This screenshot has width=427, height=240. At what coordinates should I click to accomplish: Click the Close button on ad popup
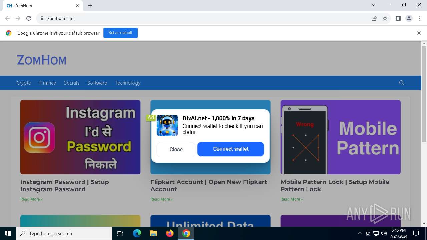click(176, 149)
